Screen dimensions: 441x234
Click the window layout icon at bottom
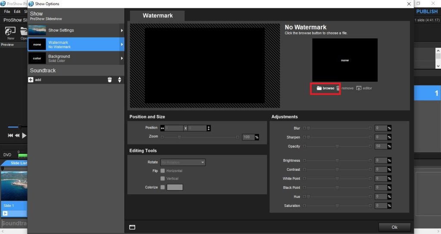click(132, 227)
